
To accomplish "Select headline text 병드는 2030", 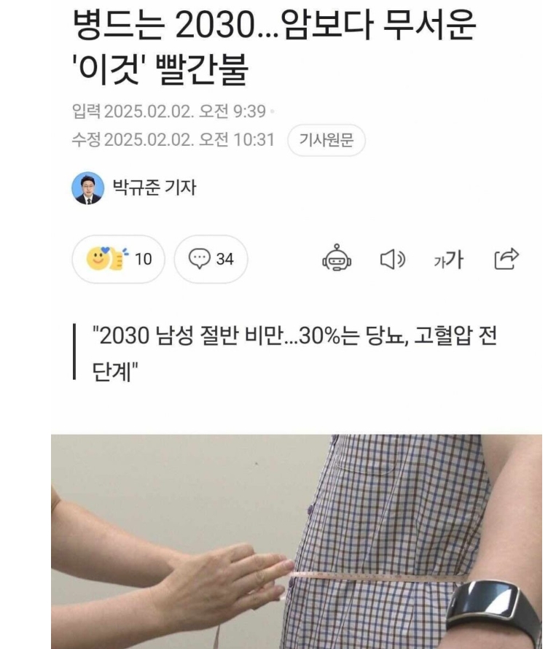I will [x=164, y=25].
